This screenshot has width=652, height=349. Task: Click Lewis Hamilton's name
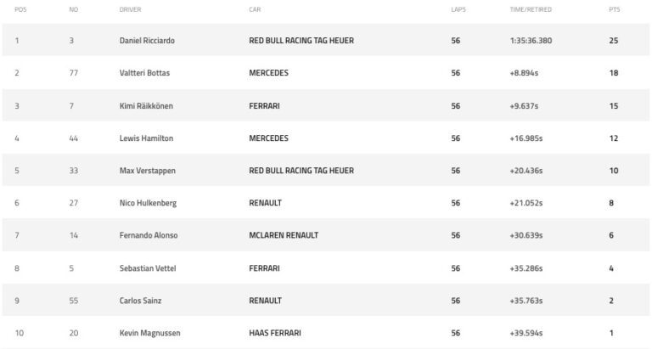pyautogui.click(x=146, y=138)
